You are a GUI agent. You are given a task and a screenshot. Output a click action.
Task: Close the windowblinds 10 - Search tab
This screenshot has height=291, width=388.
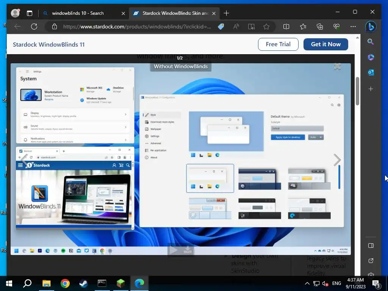click(x=123, y=13)
